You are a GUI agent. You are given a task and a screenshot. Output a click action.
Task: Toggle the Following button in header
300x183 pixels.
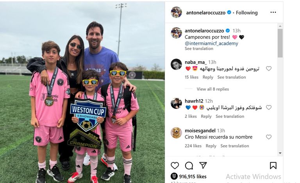click(x=246, y=12)
